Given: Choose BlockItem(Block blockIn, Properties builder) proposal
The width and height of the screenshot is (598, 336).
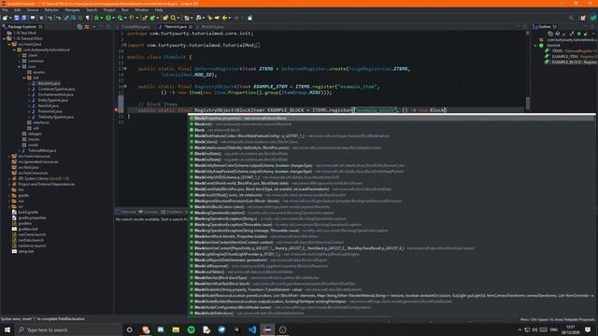Looking at the screenshot, I should 392,236.
